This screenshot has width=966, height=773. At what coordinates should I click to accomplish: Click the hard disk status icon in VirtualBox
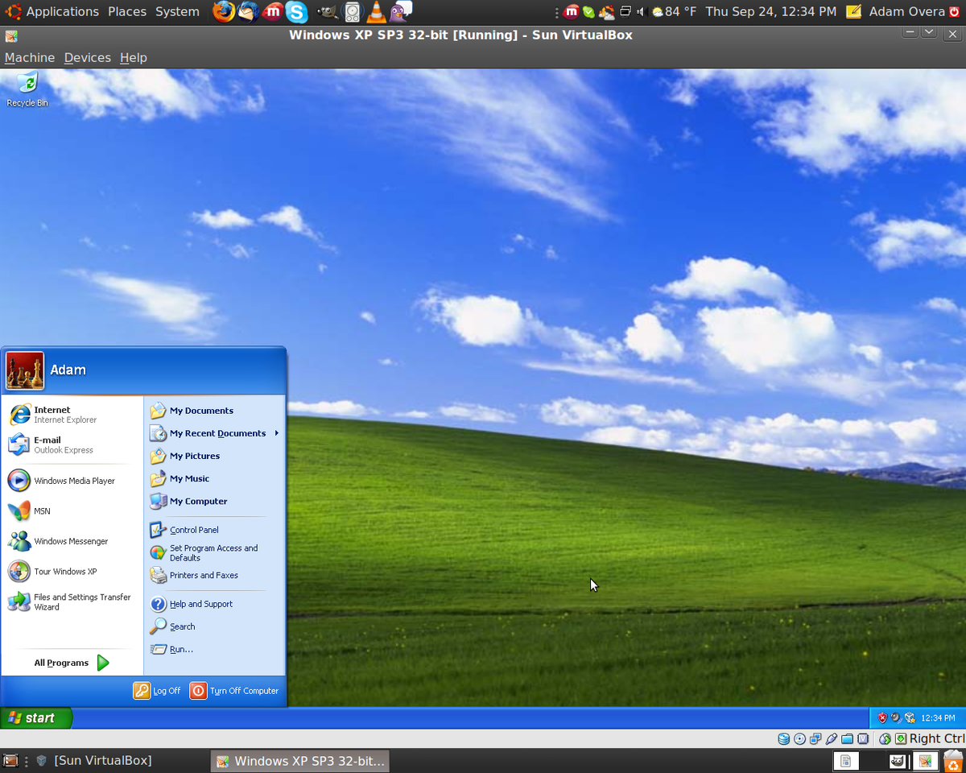(783, 738)
